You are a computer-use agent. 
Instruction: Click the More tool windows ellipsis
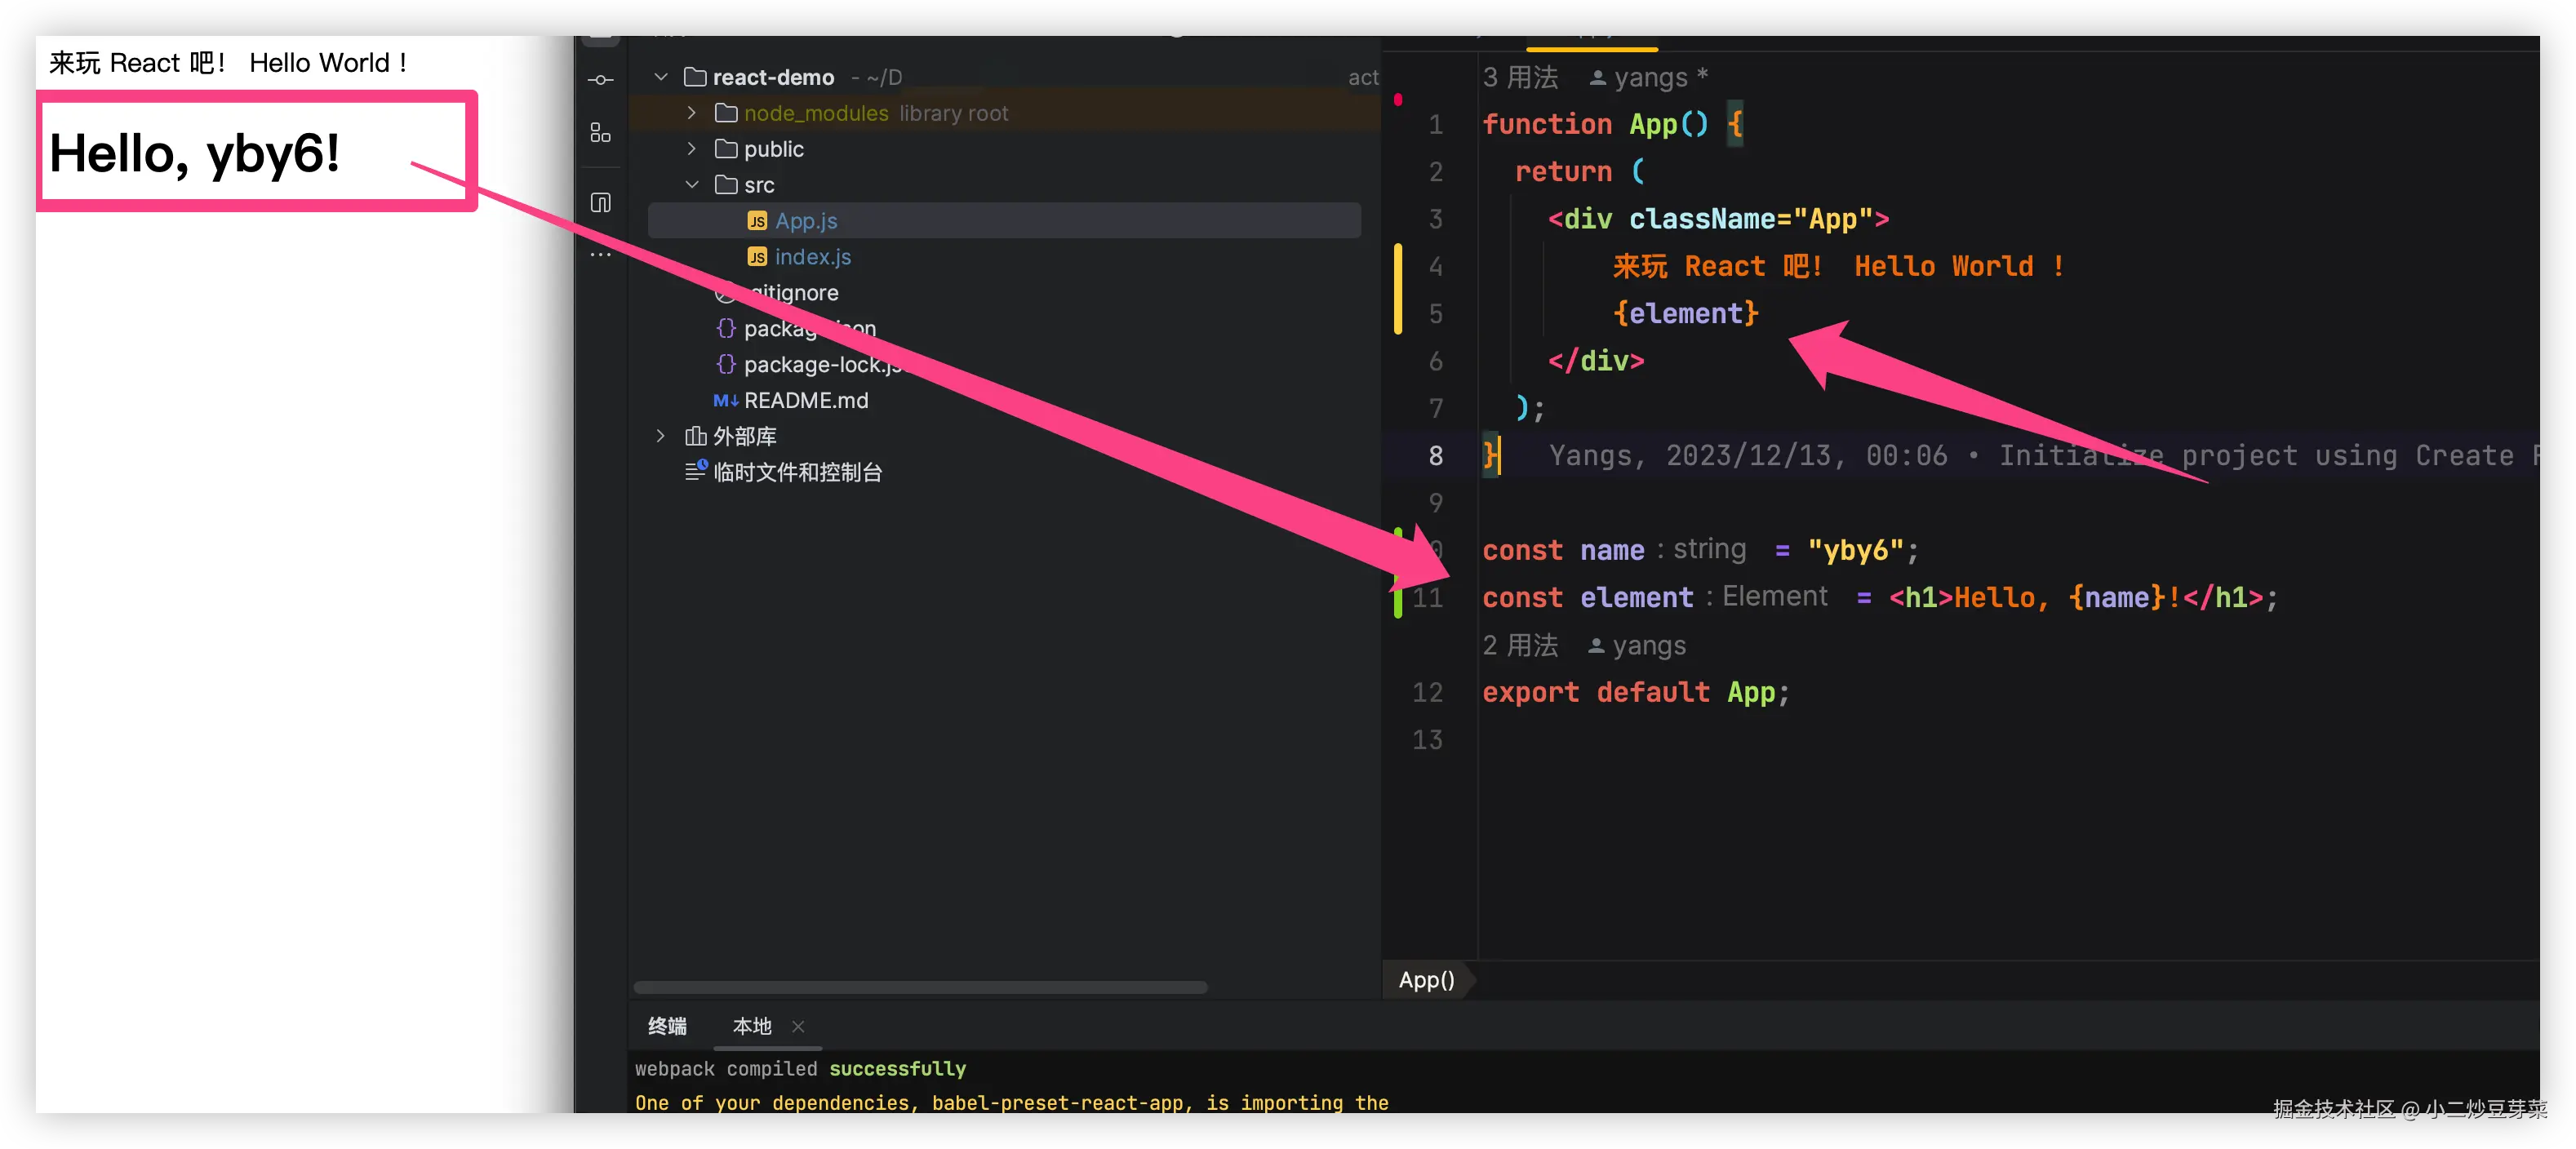601,256
